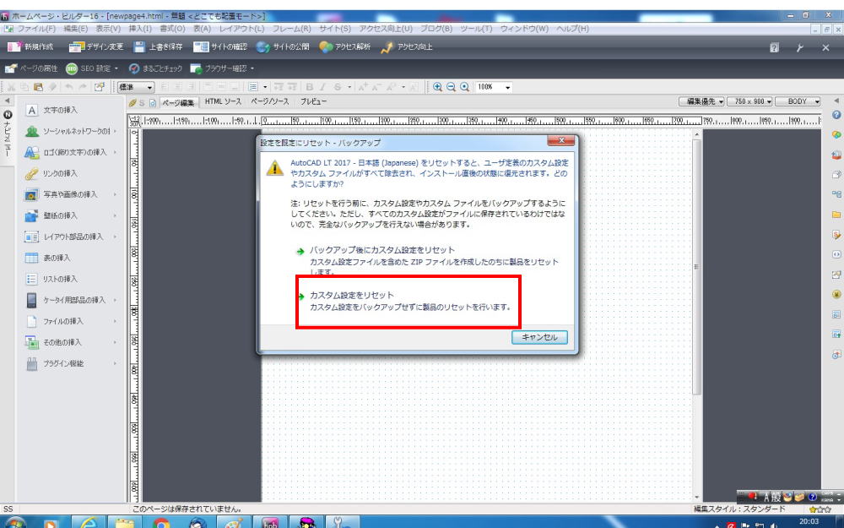Open ページの属性 toolbar item

tap(31, 68)
